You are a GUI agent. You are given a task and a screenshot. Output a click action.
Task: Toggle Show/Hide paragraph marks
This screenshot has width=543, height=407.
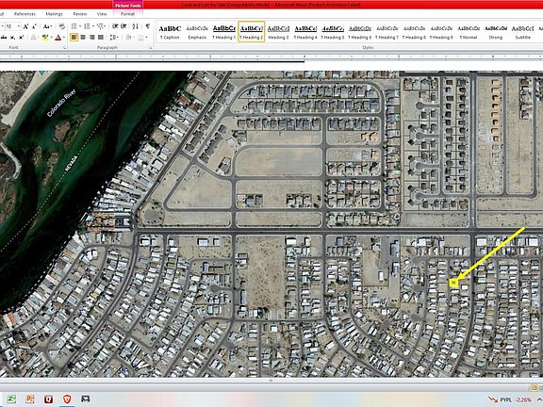(148, 26)
